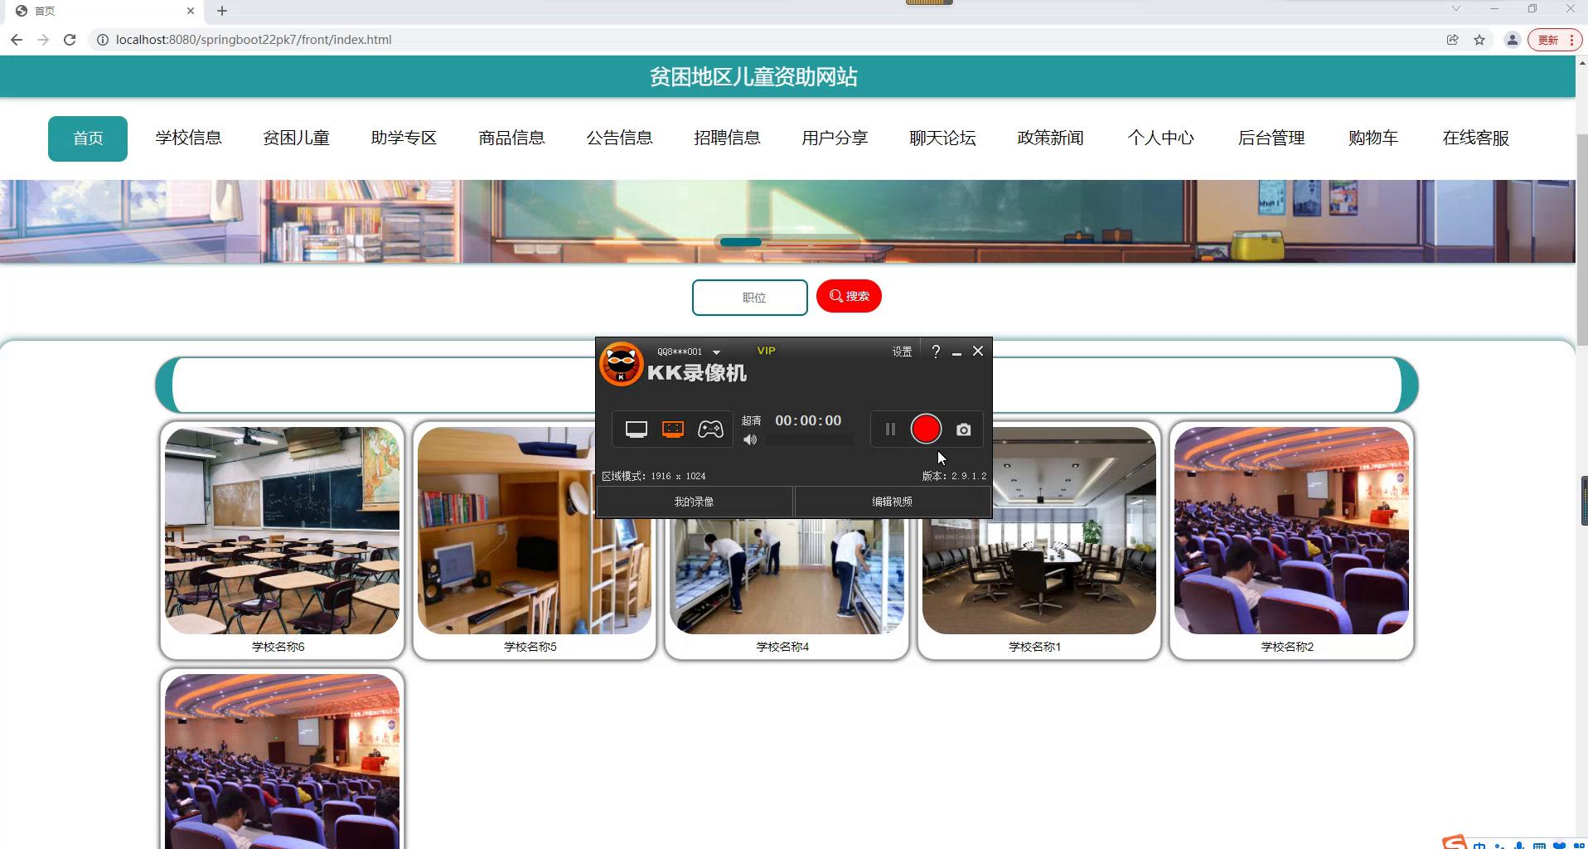The image size is (1588, 849).
Task: Close the 首页 browser tab
Action: click(x=191, y=11)
